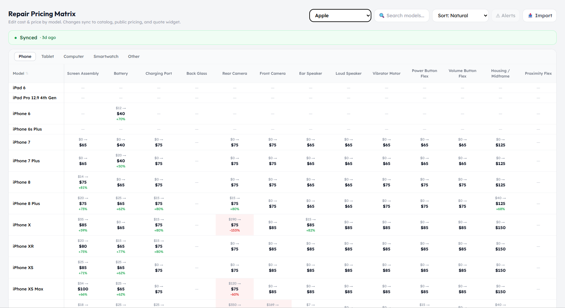Open the Apple brand dropdown
The height and width of the screenshot is (308, 565).
tap(340, 16)
